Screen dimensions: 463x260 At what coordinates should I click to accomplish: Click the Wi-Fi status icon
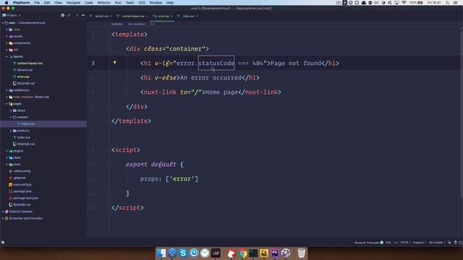pyautogui.click(x=404, y=3)
